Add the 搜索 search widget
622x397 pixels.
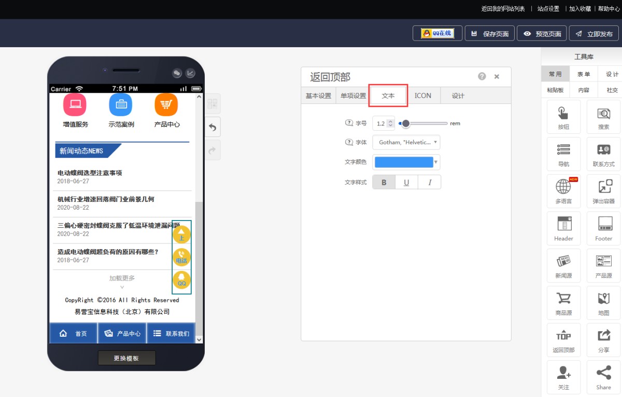pos(603,117)
